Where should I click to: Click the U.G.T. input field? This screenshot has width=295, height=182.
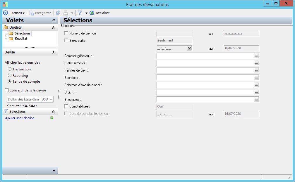tap(205, 92)
